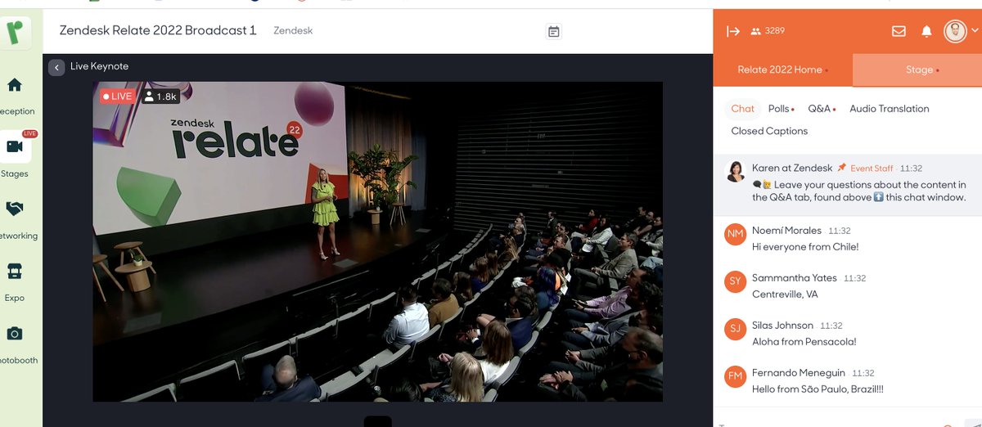
Task: Click the Event Staff label
Action: [x=872, y=169]
